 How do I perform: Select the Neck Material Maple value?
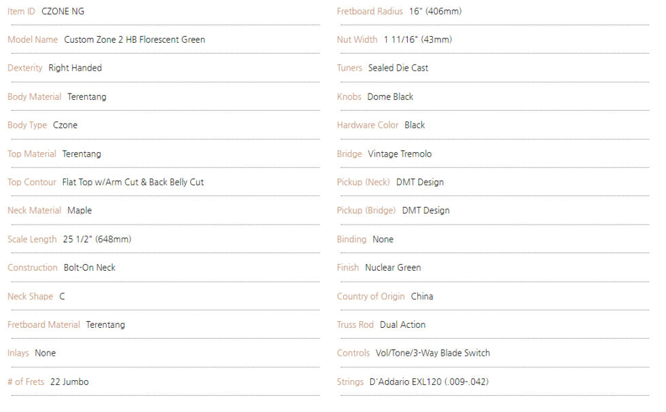[80, 210]
